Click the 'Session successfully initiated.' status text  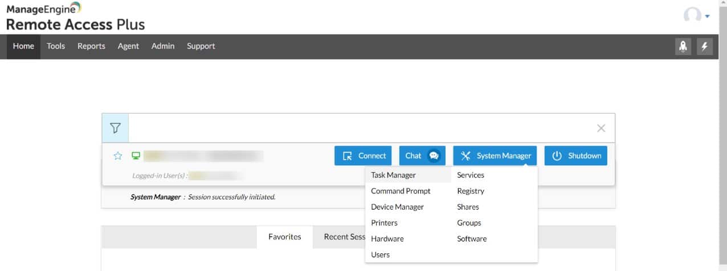click(232, 197)
